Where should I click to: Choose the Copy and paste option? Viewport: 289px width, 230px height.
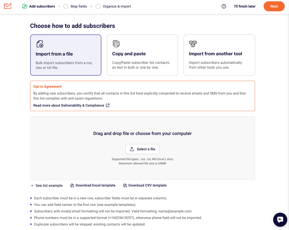coord(142,55)
